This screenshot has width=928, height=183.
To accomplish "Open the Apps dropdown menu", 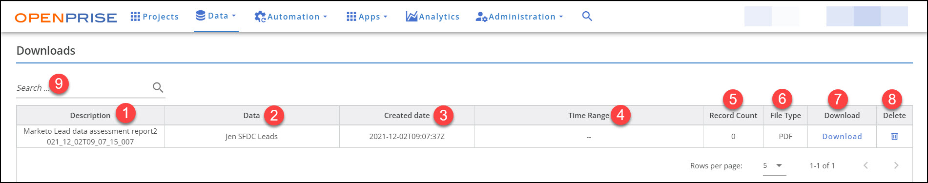I will [x=367, y=17].
